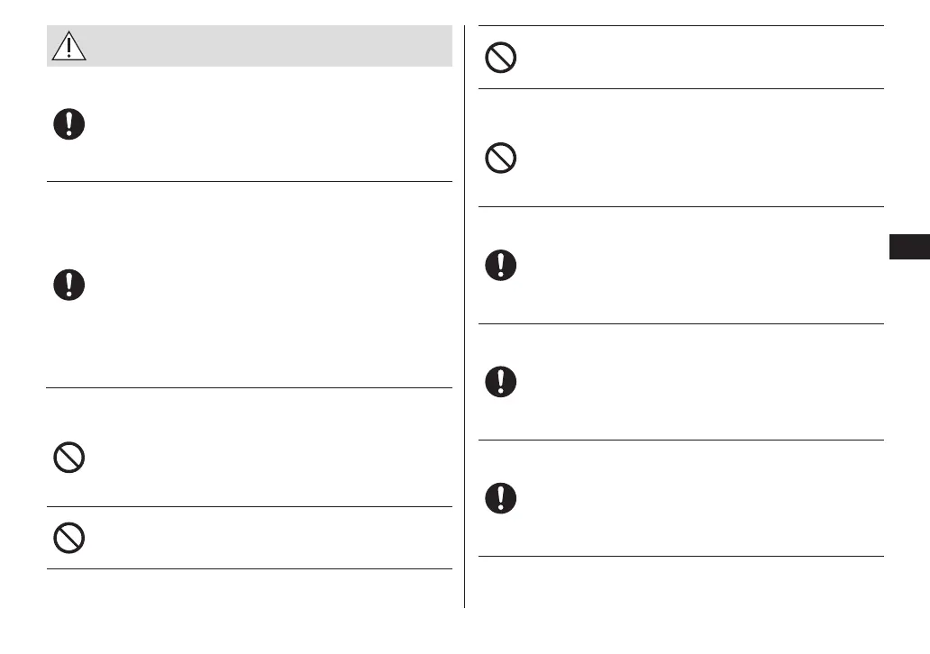The width and height of the screenshot is (930, 654).
Task: Click the empty space right of left column's second exclamation icon
Action: click(x=270, y=285)
